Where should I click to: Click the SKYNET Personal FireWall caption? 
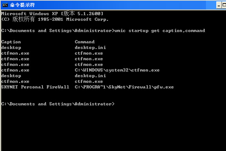click(35, 87)
